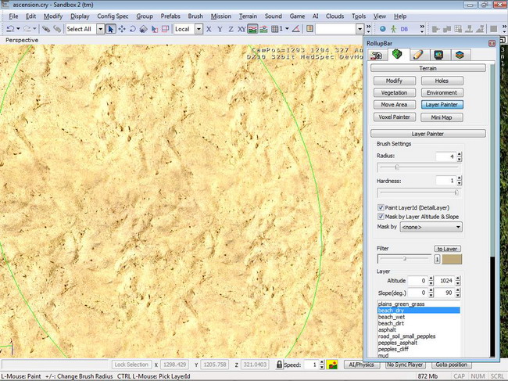Open the Select All filter dropdown
This screenshot has width=508, height=381.
click(101, 29)
